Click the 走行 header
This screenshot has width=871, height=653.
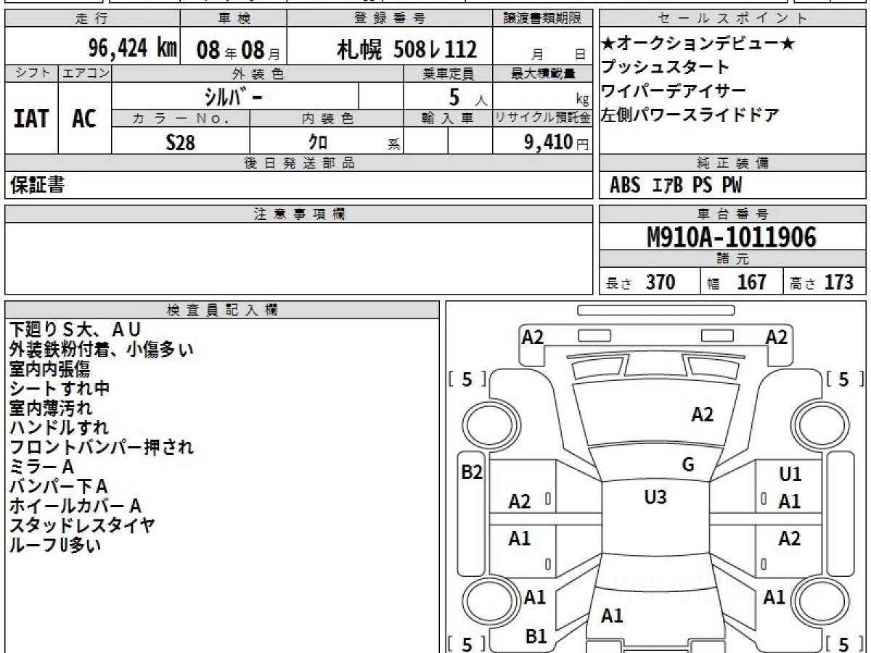click(x=91, y=19)
